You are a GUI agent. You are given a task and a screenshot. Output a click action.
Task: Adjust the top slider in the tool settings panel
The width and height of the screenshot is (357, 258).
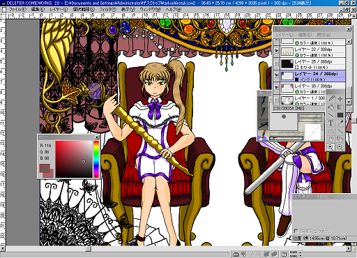(x=310, y=116)
